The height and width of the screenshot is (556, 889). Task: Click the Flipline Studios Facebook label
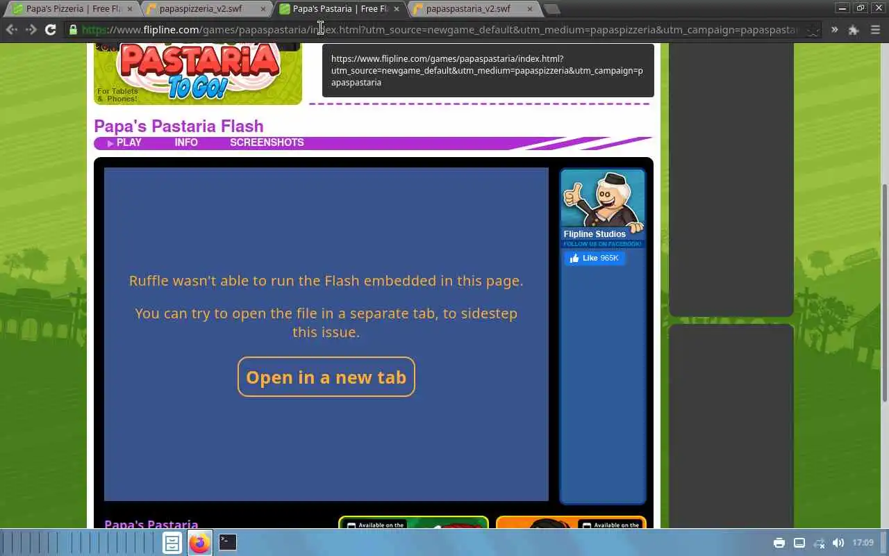tap(595, 234)
